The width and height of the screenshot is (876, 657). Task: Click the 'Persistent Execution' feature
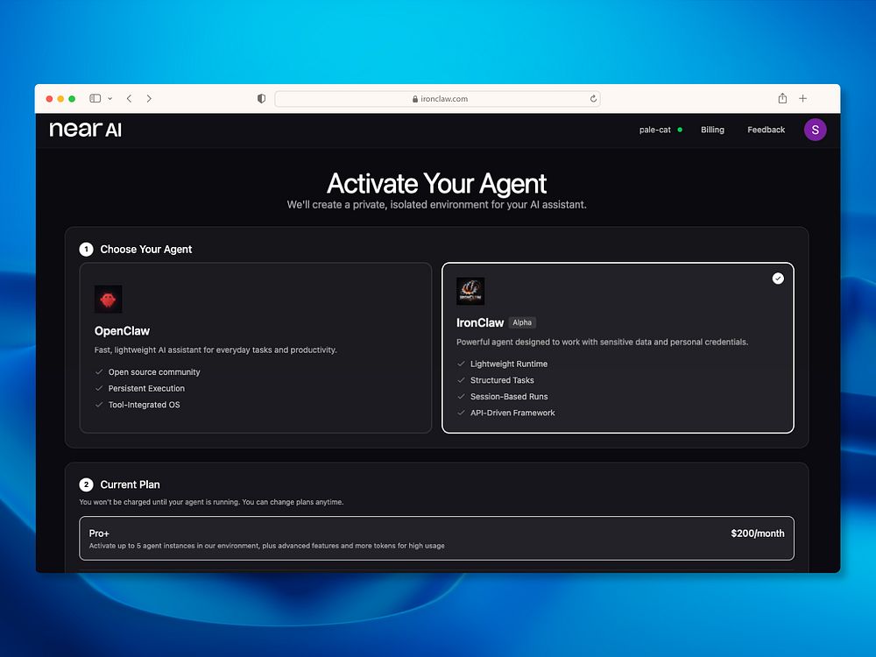point(146,388)
